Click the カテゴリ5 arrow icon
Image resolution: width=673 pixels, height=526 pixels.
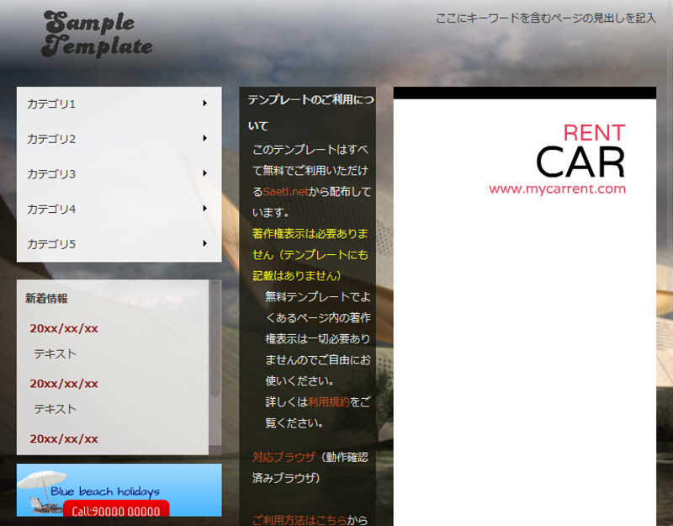[204, 244]
